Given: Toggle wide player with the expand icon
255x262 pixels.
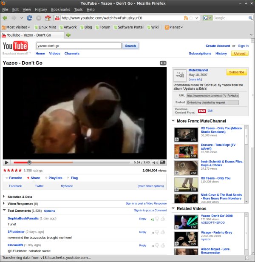Looking at the screenshot, I should [x=163, y=63].
